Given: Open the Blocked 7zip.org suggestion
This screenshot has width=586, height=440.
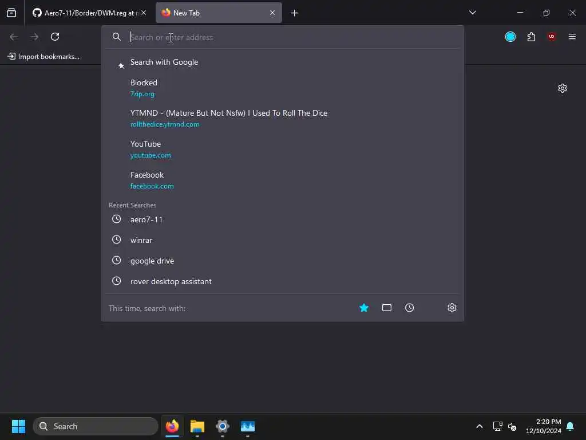Looking at the screenshot, I should (x=283, y=88).
